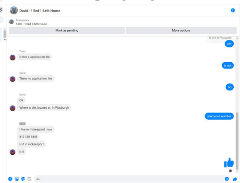
Task: Click the phone number message '412 310 6449'
Action: 28,137
